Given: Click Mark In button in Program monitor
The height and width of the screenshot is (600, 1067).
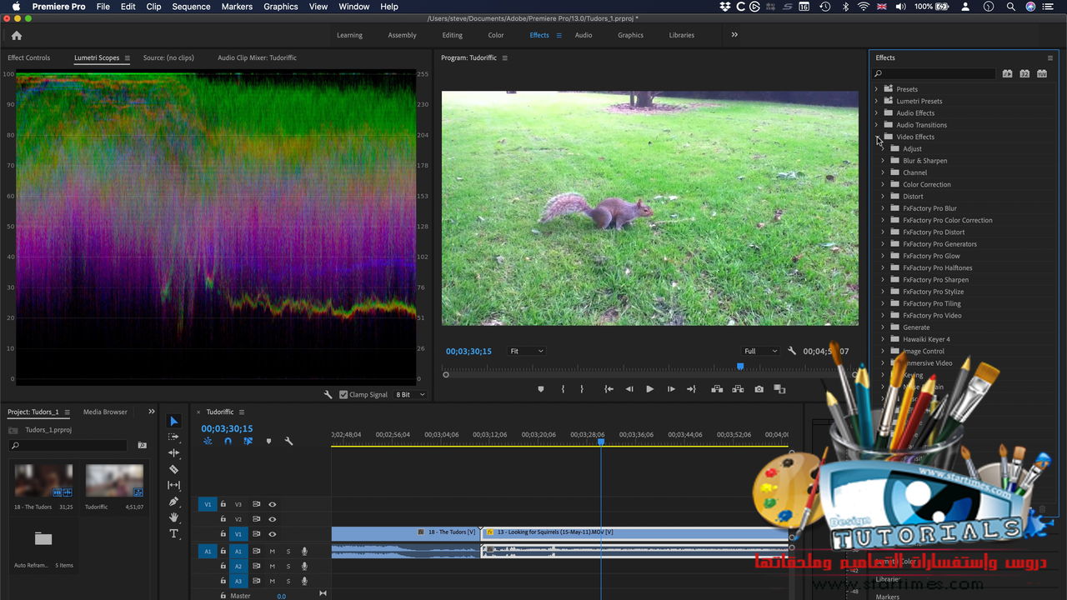Looking at the screenshot, I should [563, 389].
